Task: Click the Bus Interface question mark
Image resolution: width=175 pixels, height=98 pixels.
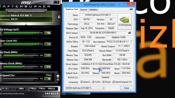Action: pyautogui.click(x=131, y=42)
